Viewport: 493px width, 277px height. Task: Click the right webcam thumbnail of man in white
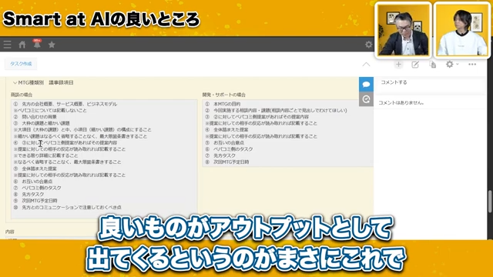click(461, 30)
